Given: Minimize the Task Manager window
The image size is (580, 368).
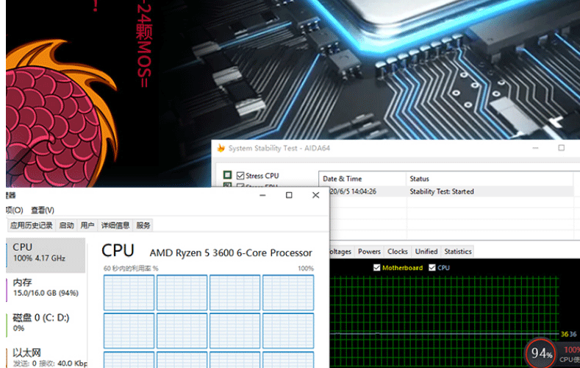Looking at the screenshot, I should (x=262, y=195).
